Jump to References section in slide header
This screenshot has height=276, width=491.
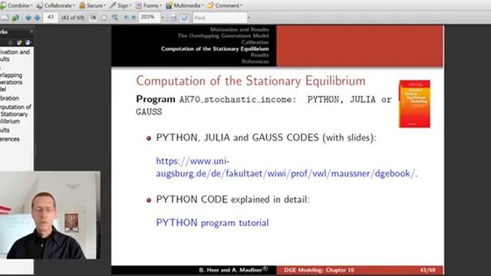pos(255,61)
